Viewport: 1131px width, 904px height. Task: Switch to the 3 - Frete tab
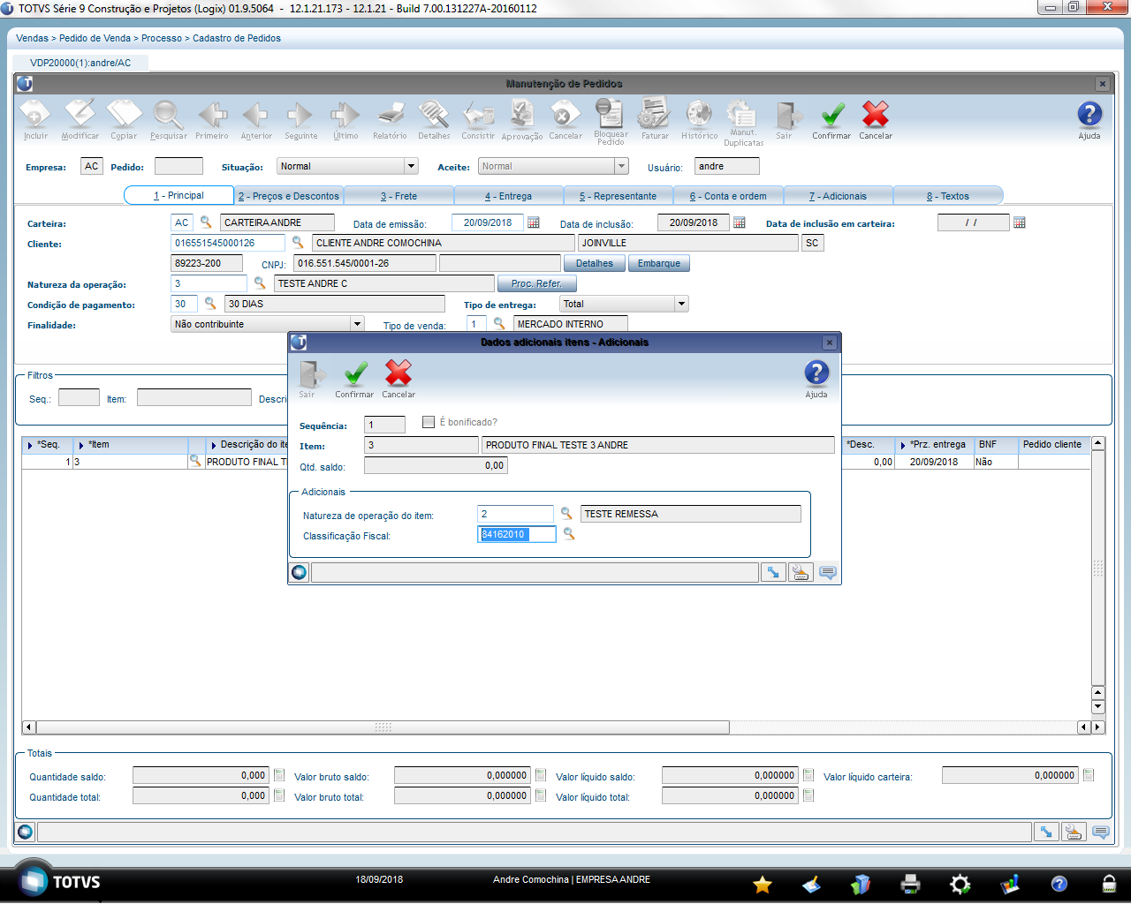[399, 196]
